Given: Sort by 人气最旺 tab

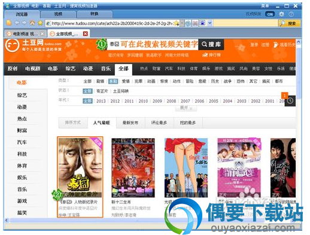Looking at the screenshot, I should (x=102, y=123).
